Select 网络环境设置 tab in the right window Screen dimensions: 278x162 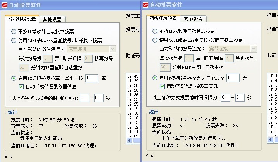click(x=163, y=19)
